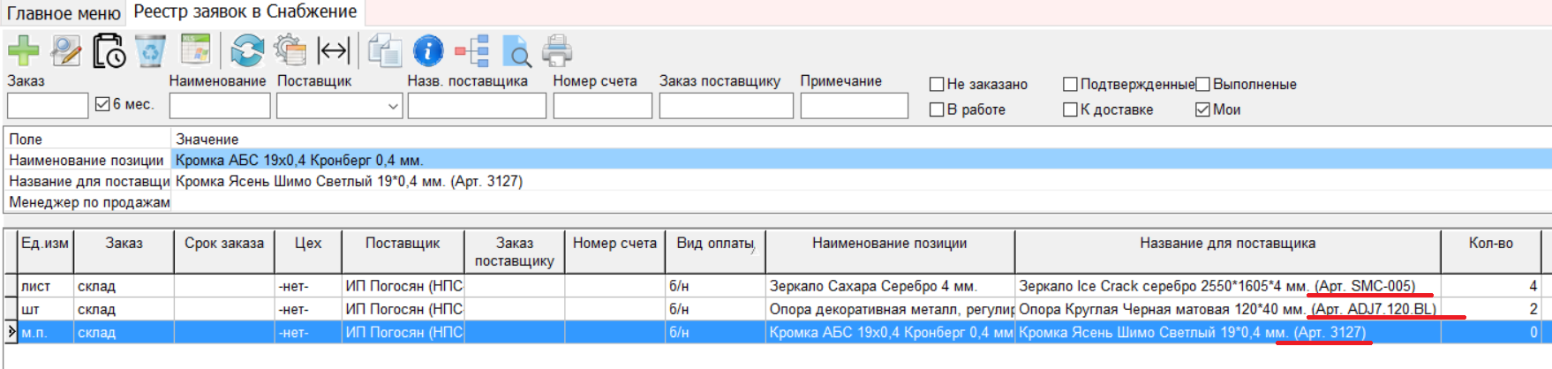Switch to Главное меню tab
Viewport: 1552px width, 369px height.
click(x=64, y=13)
